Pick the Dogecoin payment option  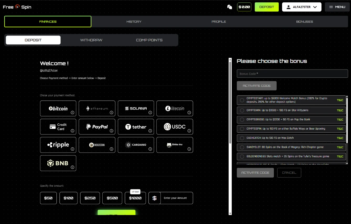coord(97,145)
